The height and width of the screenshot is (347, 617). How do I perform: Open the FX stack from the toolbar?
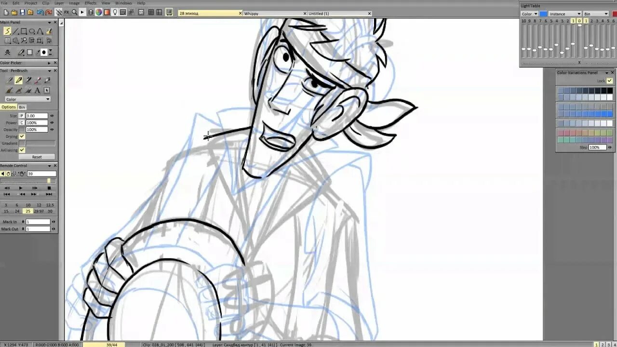point(67,13)
